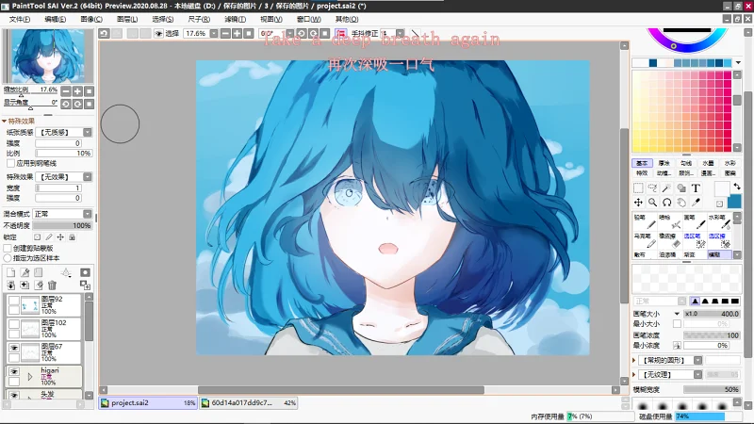Delete layer with the trash can icon
This screenshot has height=424, width=754.
(52, 285)
